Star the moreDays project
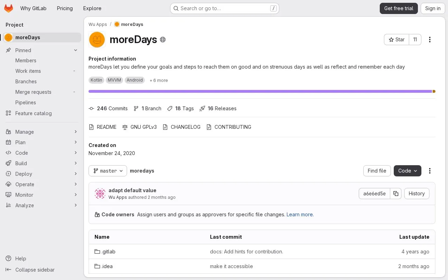The image size is (448, 280). tap(397, 40)
